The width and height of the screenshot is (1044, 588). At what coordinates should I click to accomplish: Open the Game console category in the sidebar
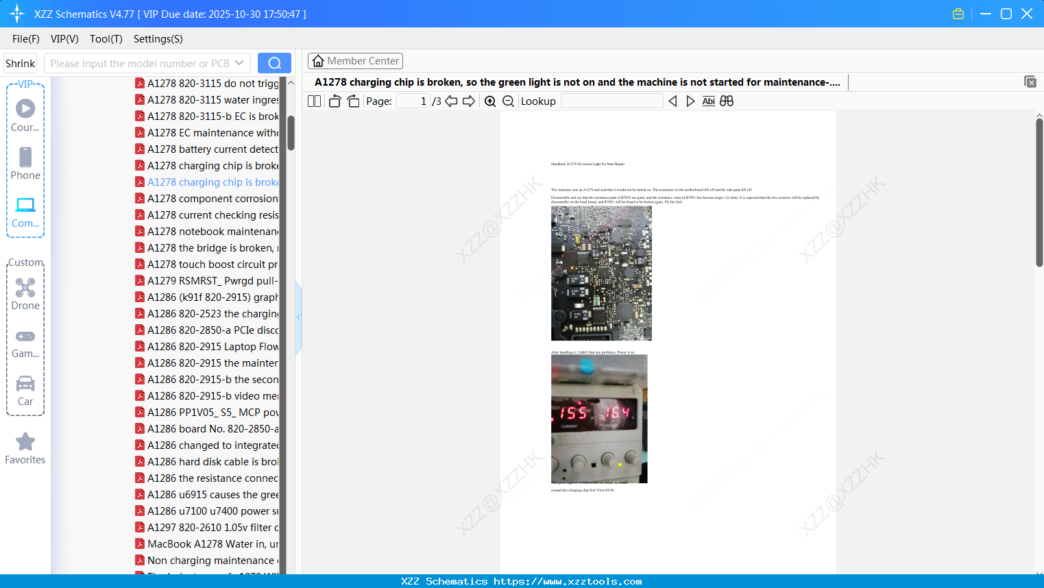click(25, 343)
